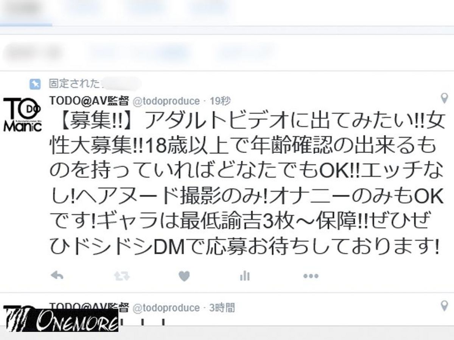
Task: Click location pin icon on 19秒 tweet
Action: 445,99
